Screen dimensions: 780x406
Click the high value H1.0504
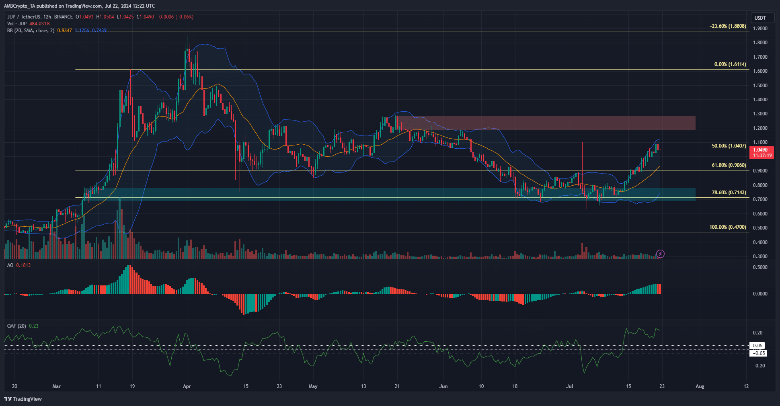(105, 17)
